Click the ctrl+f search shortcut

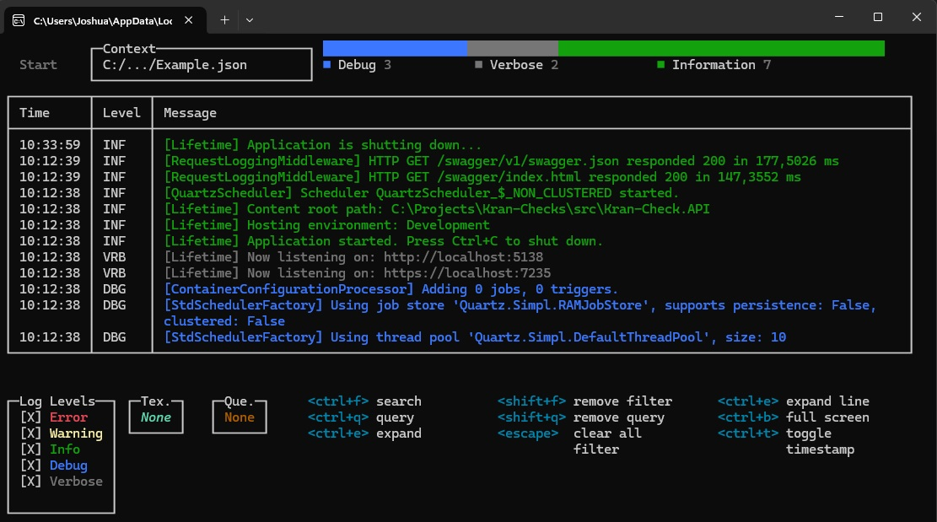[364, 401]
